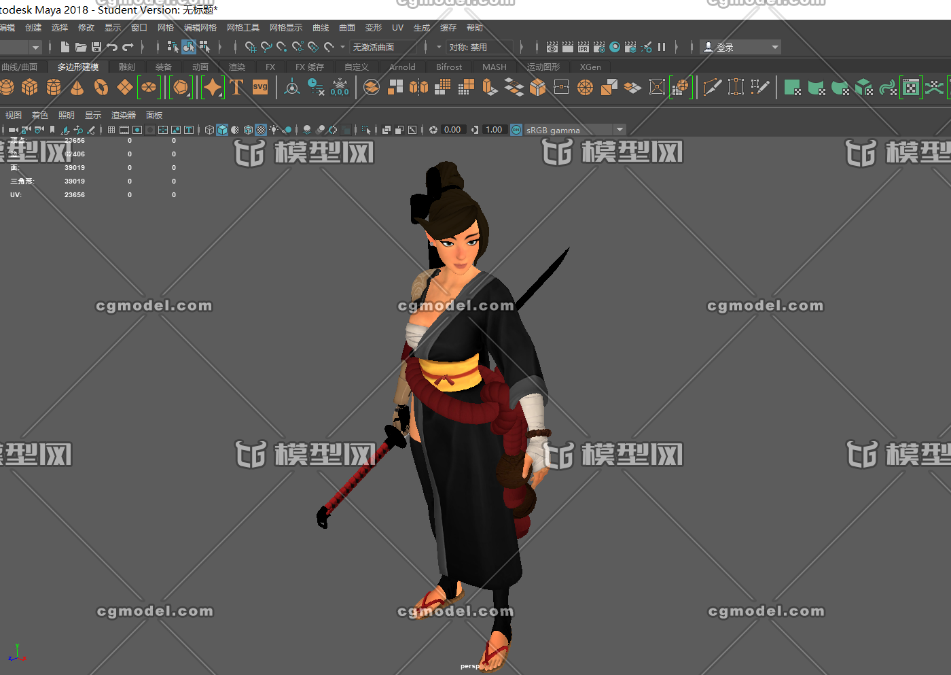Open the 渲染器 panel menu
This screenshot has width=951, height=675.
tap(123, 115)
